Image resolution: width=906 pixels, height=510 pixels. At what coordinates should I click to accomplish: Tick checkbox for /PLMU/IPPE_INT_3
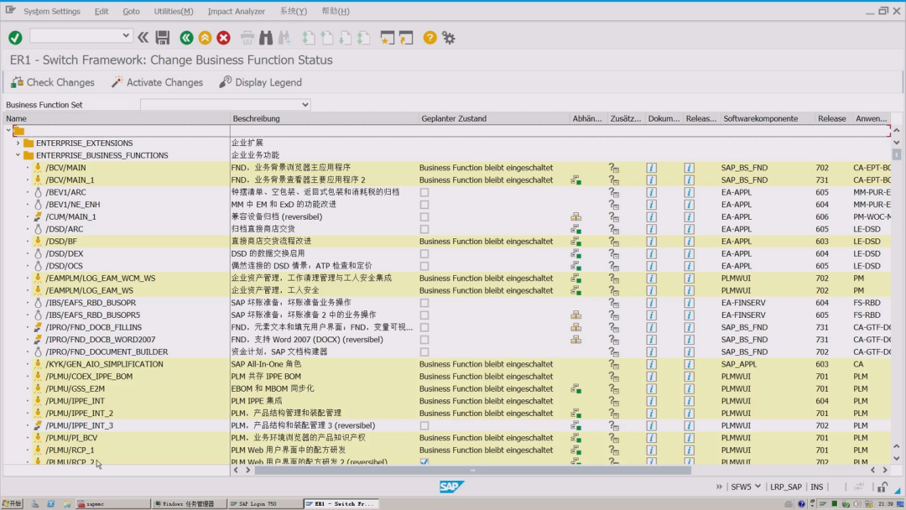[424, 425]
